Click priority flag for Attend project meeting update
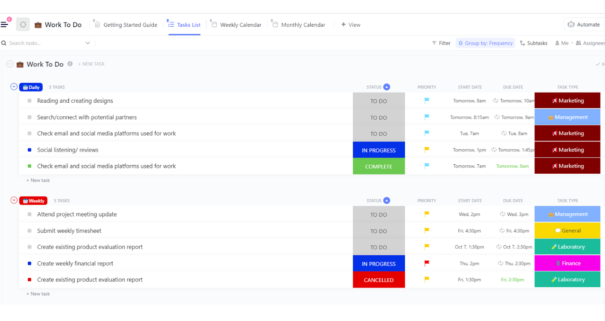This screenshot has width=605, height=321. tap(427, 214)
